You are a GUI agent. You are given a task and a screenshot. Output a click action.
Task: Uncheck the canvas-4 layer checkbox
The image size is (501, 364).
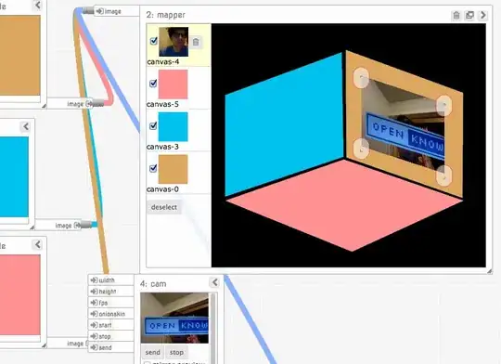coord(154,41)
